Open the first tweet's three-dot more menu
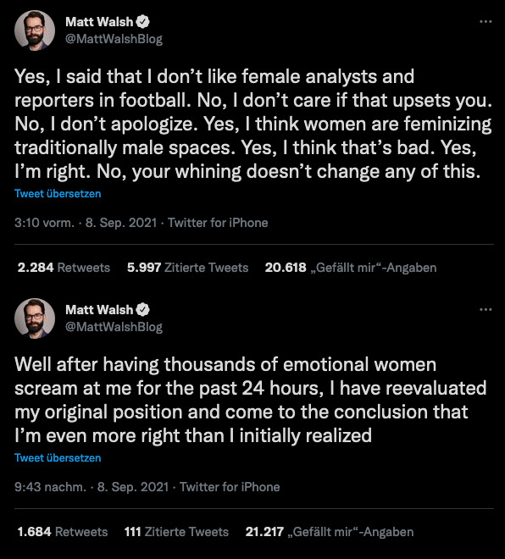 tap(486, 22)
